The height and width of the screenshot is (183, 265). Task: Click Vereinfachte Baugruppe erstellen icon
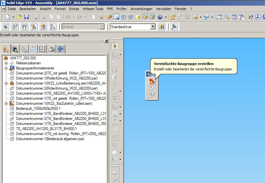(x=152, y=81)
